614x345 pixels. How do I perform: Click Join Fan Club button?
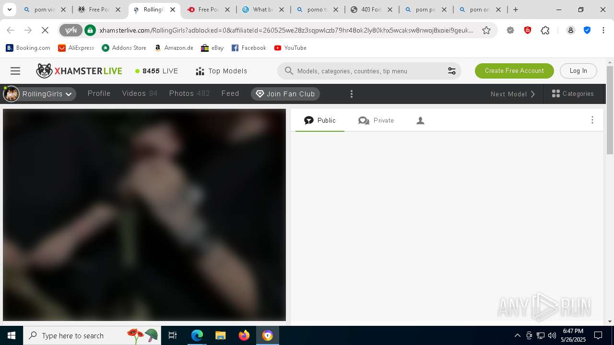coord(285,94)
